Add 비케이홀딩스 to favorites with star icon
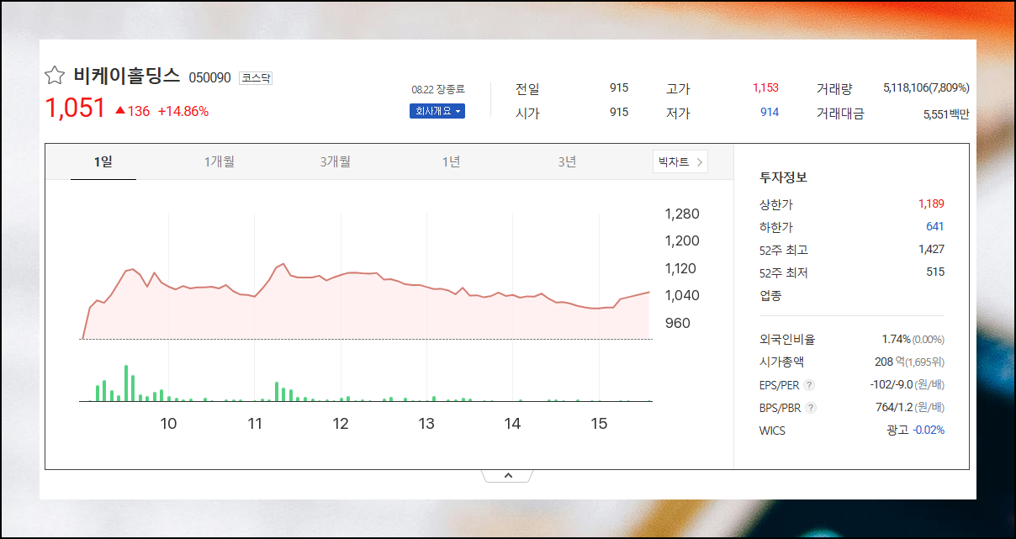The width and height of the screenshot is (1016, 539). [x=55, y=76]
